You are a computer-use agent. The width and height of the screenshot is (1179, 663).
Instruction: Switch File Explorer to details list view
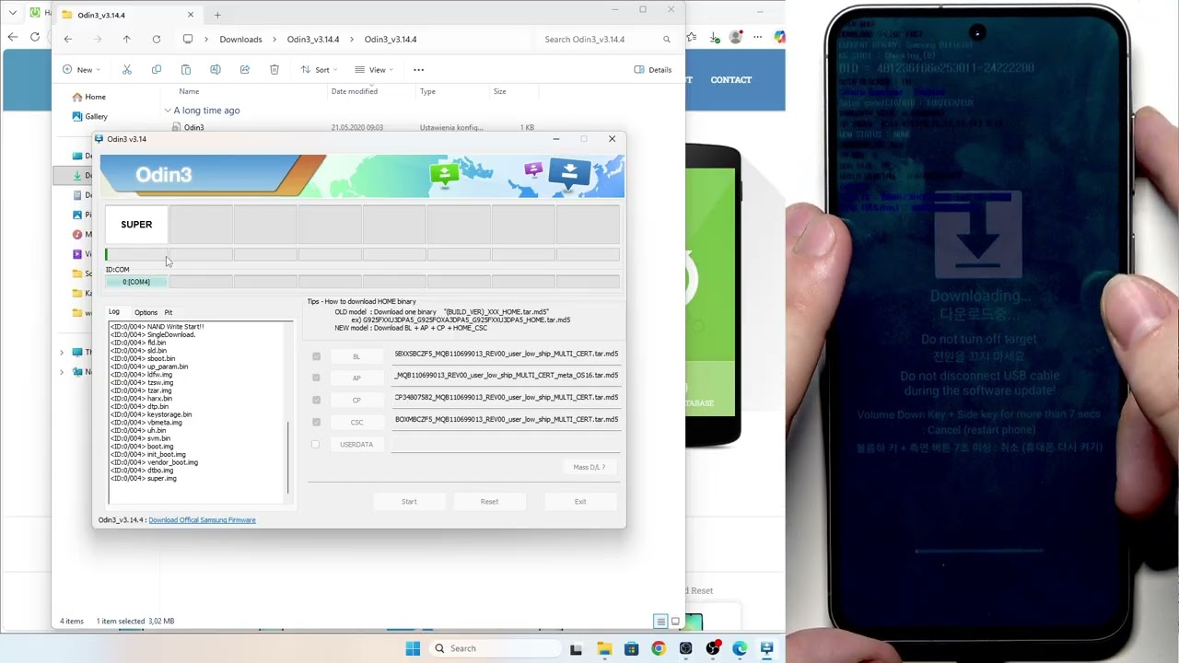(660, 622)
